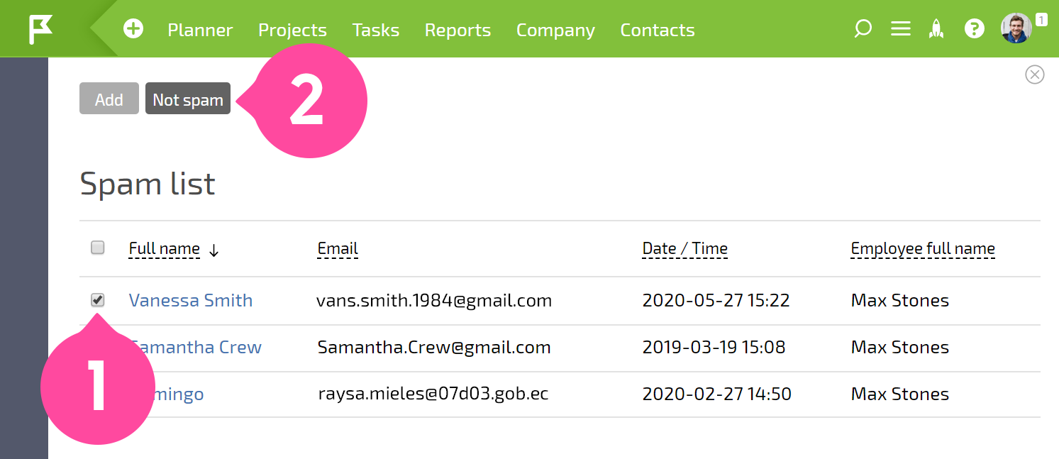Open the Planner menu

200,30
